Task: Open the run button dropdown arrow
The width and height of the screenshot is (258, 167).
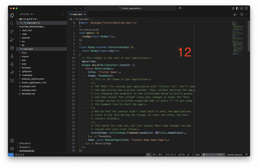Action: click(238, 15)
